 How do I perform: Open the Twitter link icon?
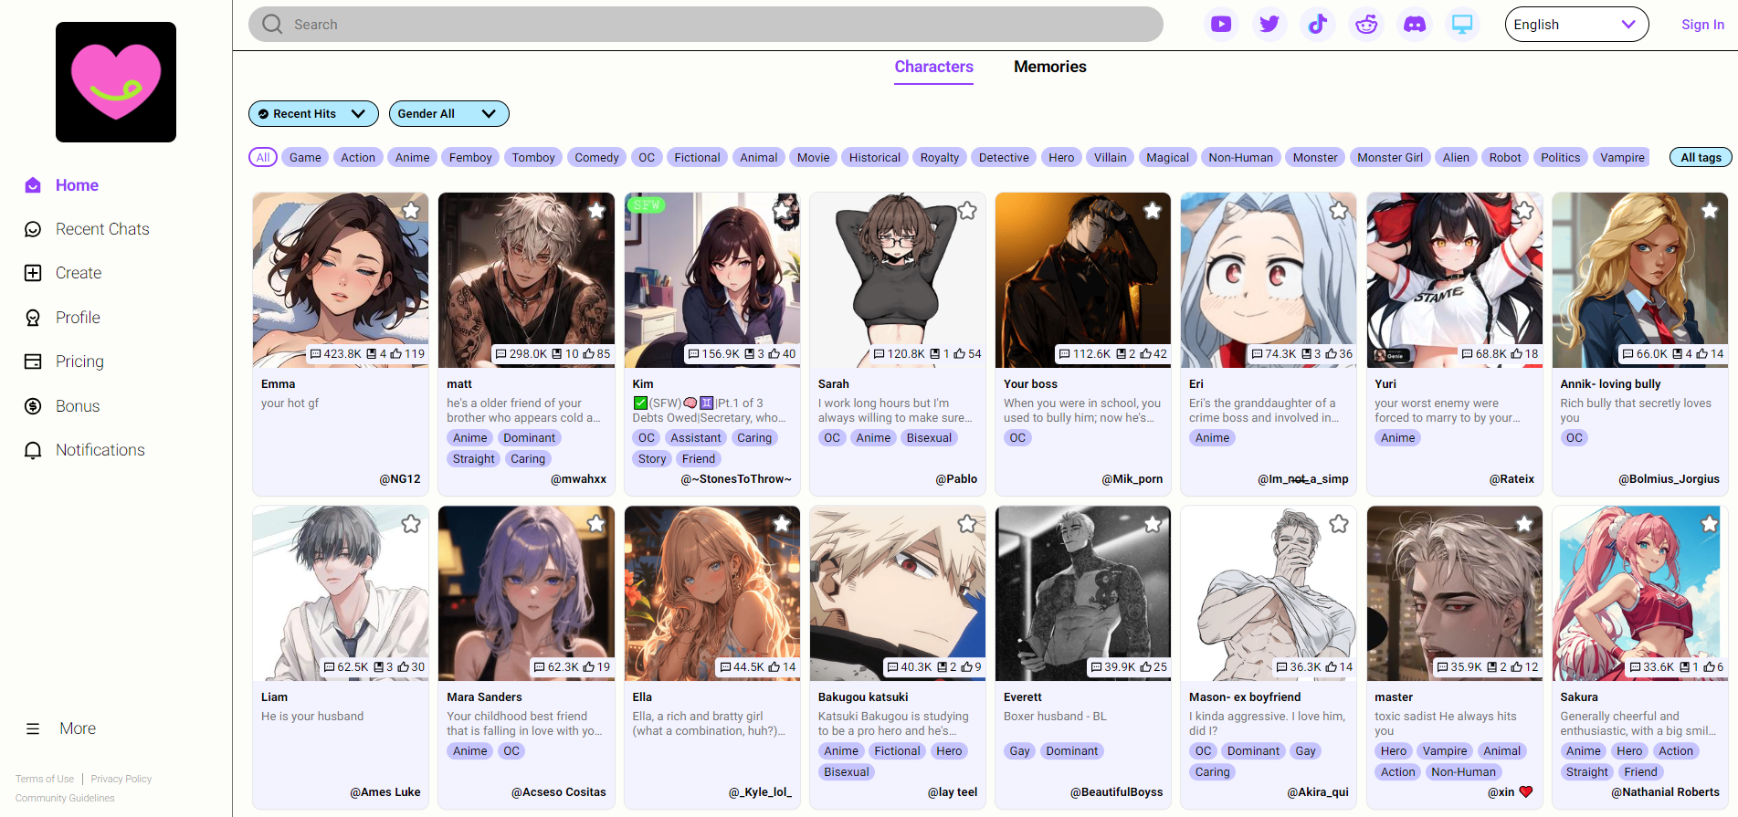click(x=1269, y=25)
